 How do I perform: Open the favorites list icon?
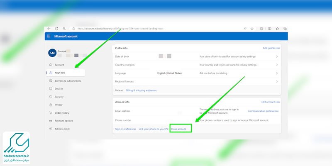pyautogui.click(x=277, y=29)
